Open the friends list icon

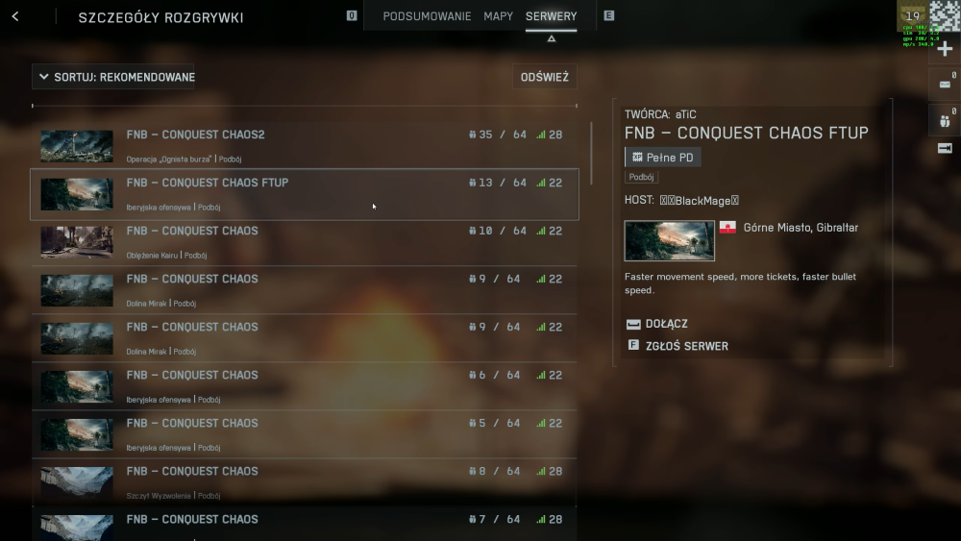pyautogui.click(x=945, y=121)
